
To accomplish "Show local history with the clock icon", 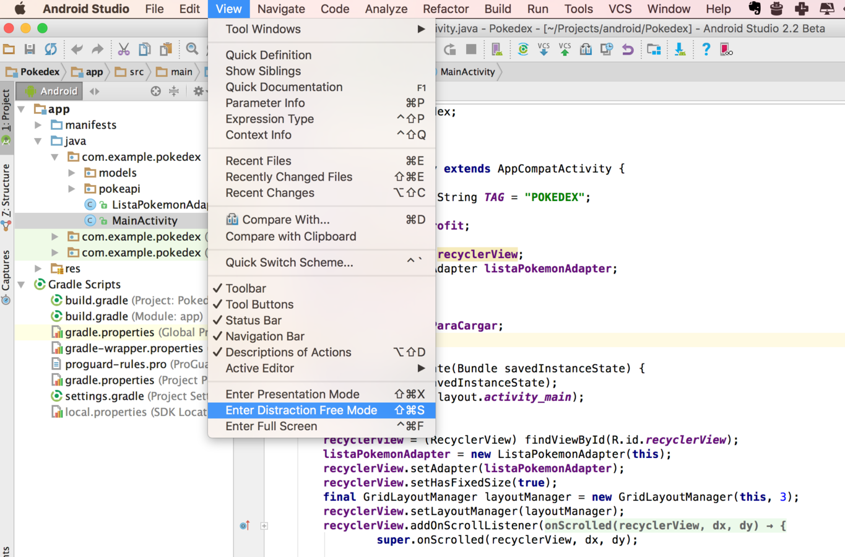I will coord(607,50).
